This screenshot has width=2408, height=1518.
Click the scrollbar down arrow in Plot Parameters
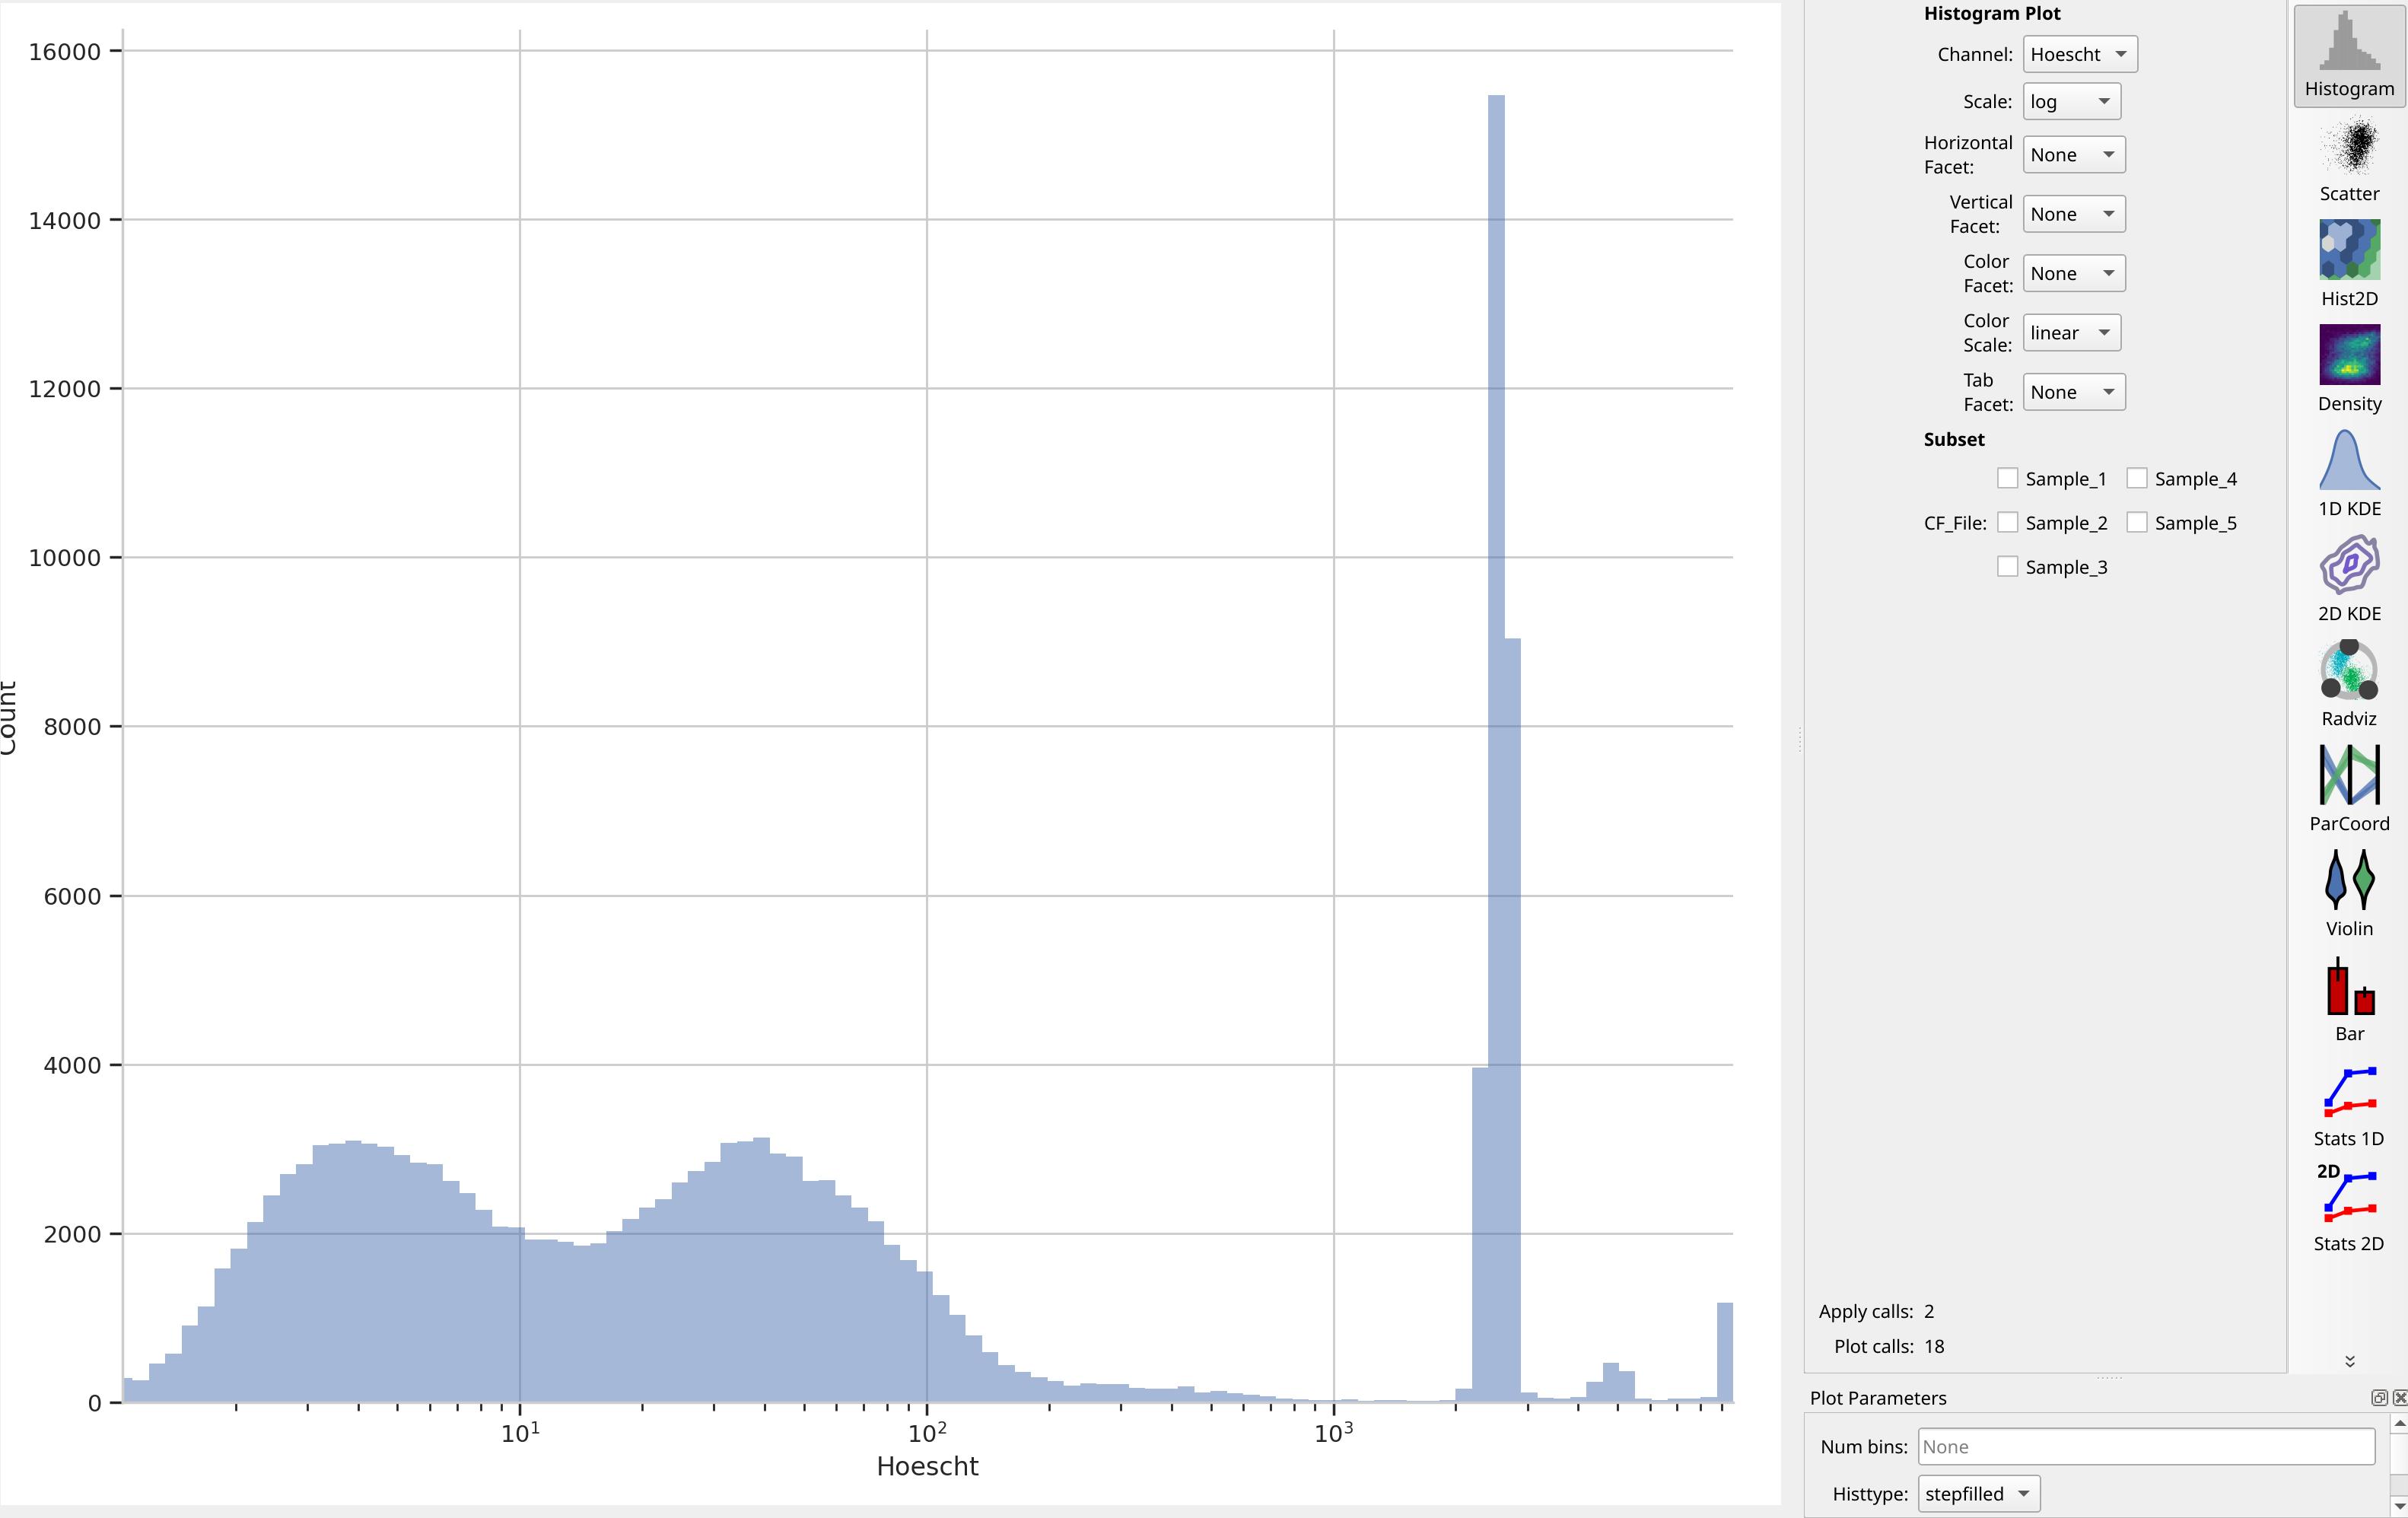tap(2399, 1506)
